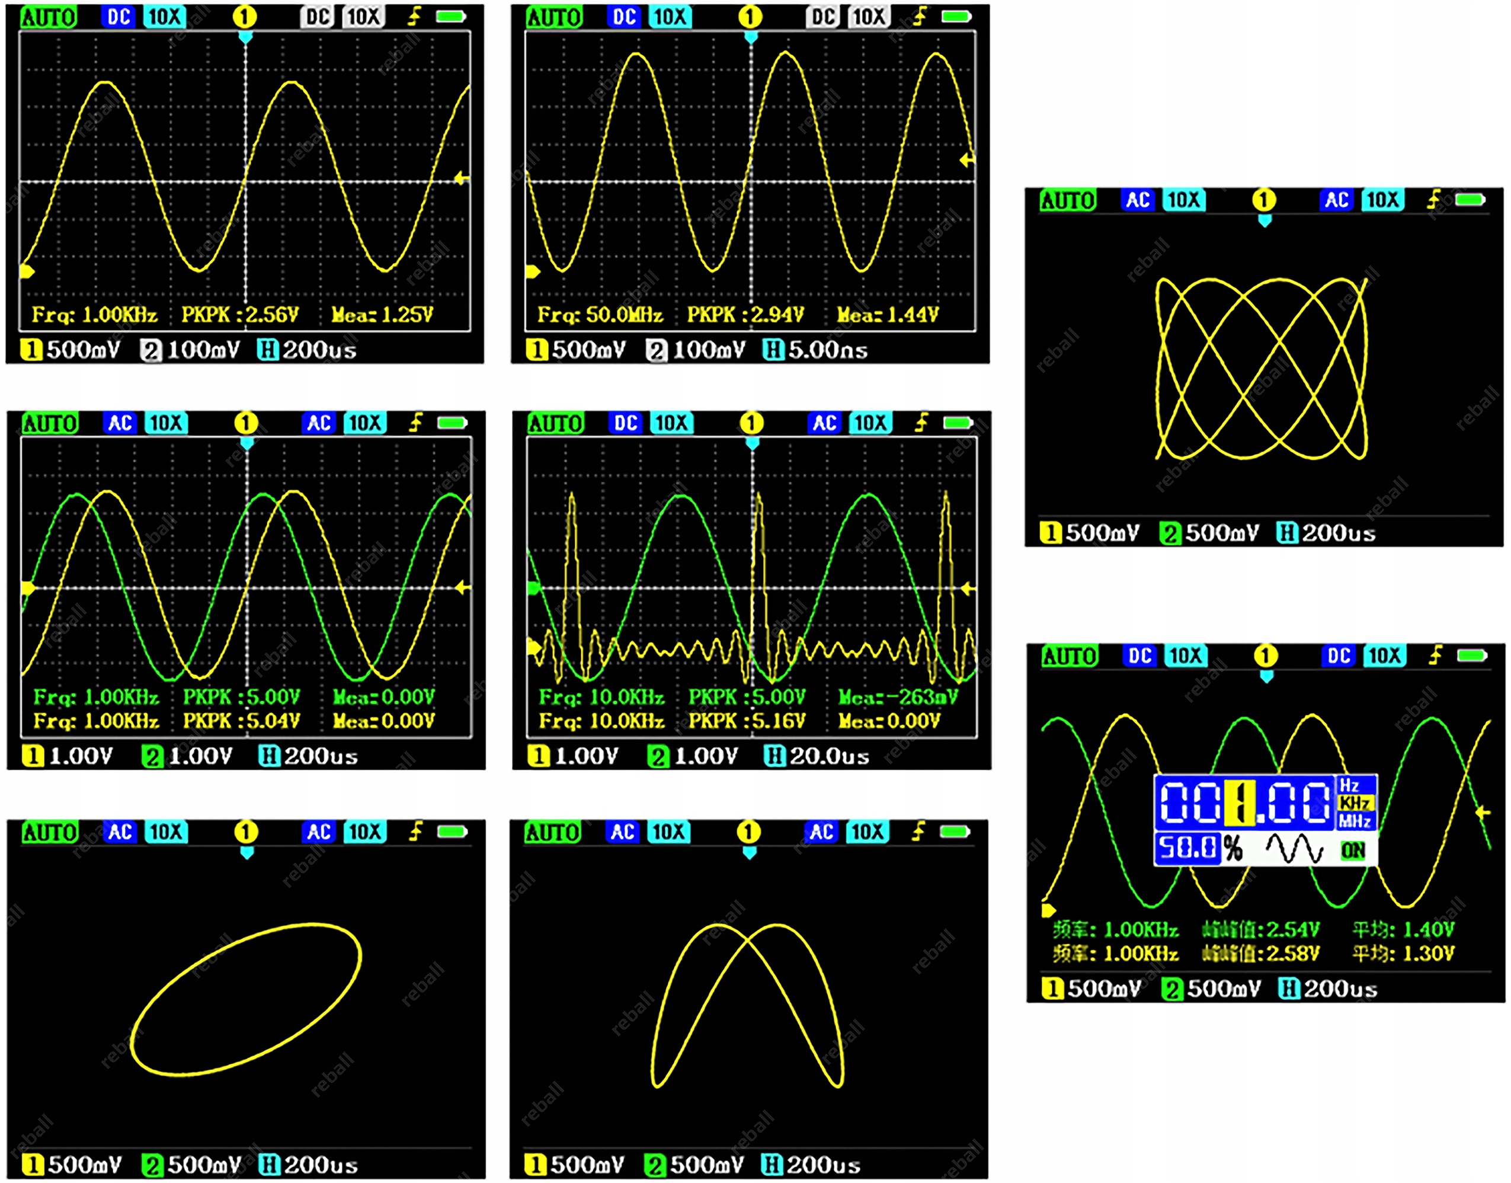1511x1183 pixels.
Task: Toggle the signal generator ON indicator
Action: 1352,850
